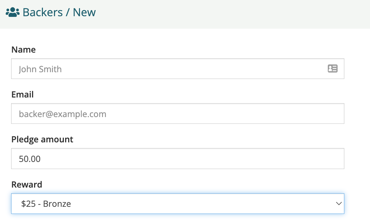
Task: Focus the Name input field
Action: click(178, 68)
